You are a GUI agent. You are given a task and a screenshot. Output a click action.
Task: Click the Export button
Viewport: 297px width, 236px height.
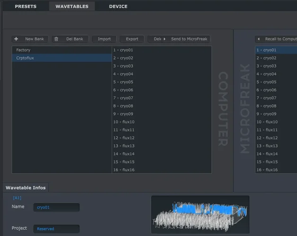pos(132,39)
